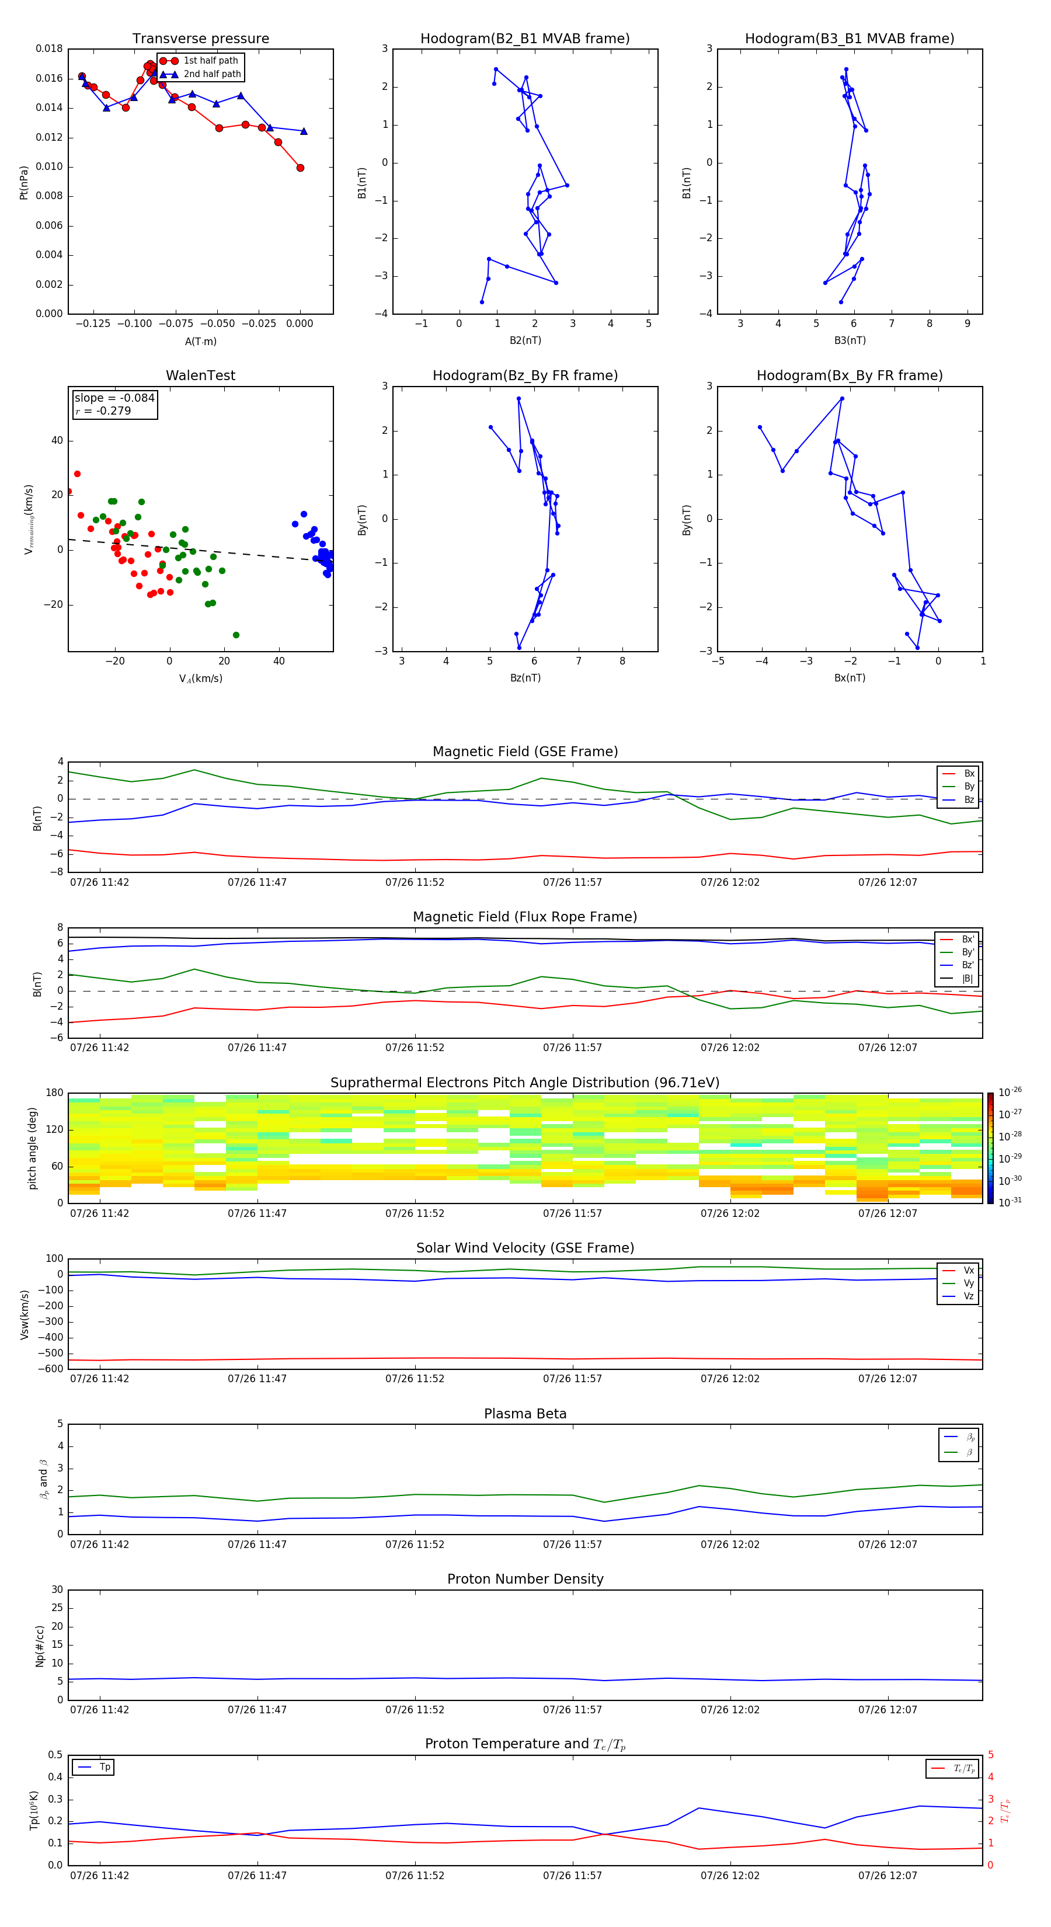Select the "1st half path" legend entry
This screenshot has height=1927, width=1051.
tap(200, 61)
